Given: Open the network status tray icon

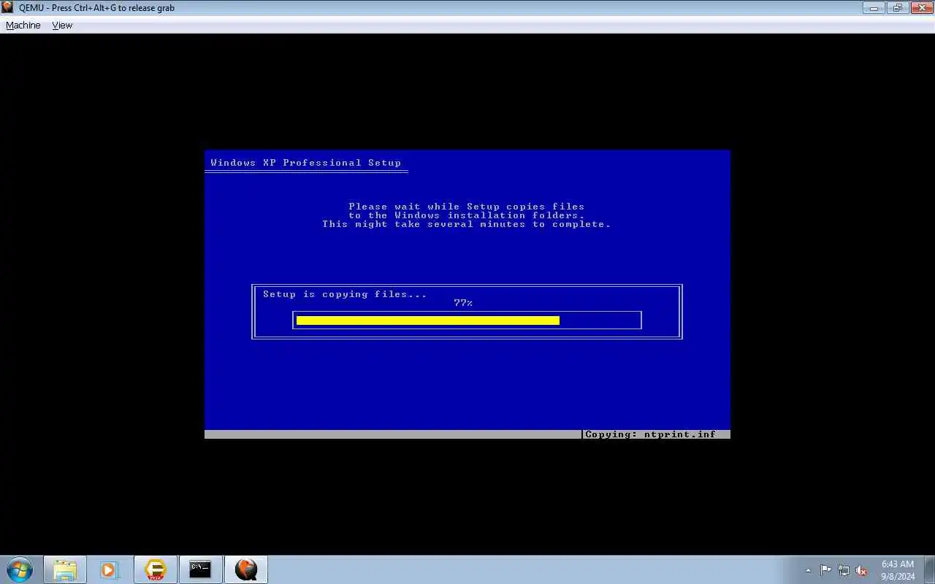Looking at the screenshot, I should [844, 570].
